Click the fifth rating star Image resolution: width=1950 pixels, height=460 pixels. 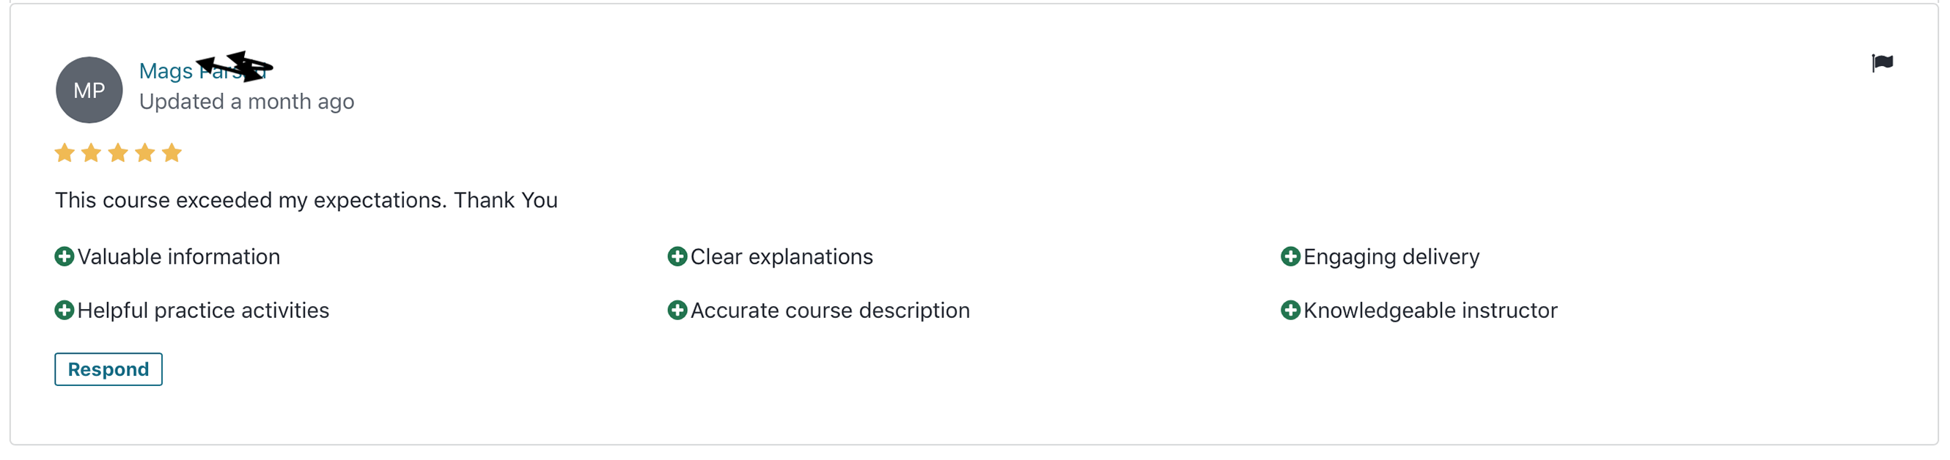click(172, 153)
